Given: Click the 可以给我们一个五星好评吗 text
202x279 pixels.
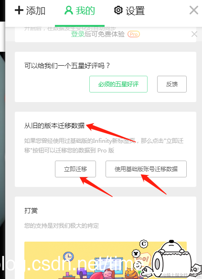Looking at the screenshot, I should (x=67, y=66).
